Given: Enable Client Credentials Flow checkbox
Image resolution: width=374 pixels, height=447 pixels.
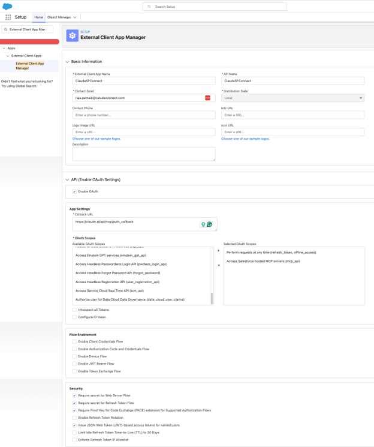Looking at the screenshot, I should (x=74, y=341).
